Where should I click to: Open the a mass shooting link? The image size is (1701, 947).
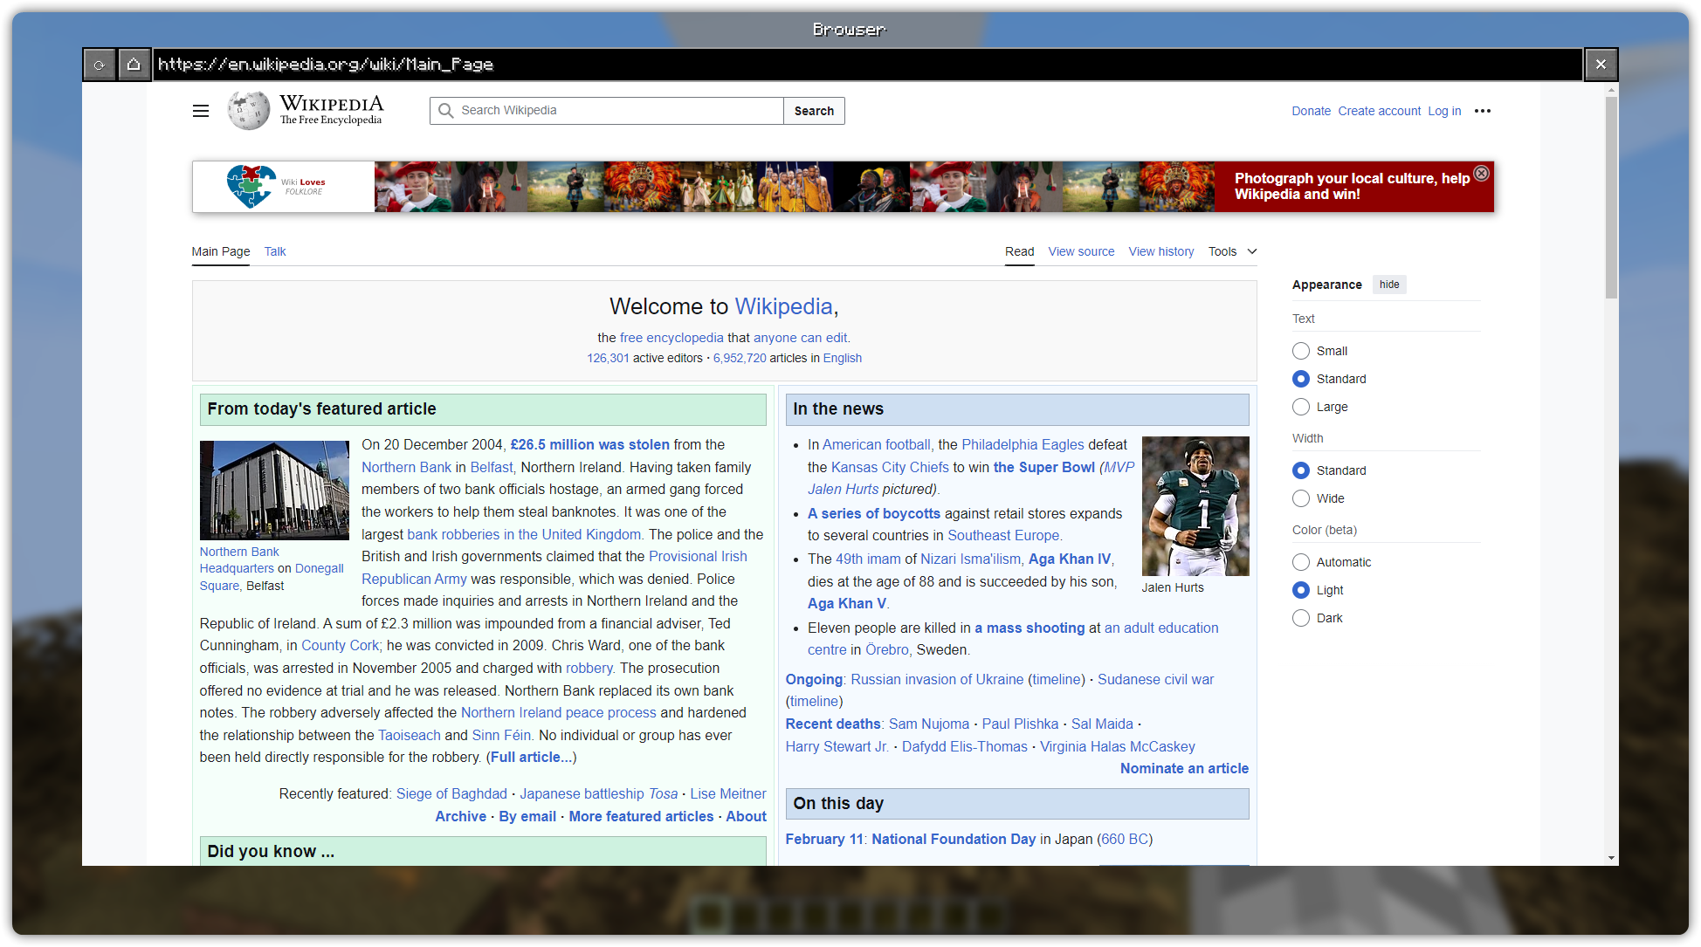click(1030, 628)
